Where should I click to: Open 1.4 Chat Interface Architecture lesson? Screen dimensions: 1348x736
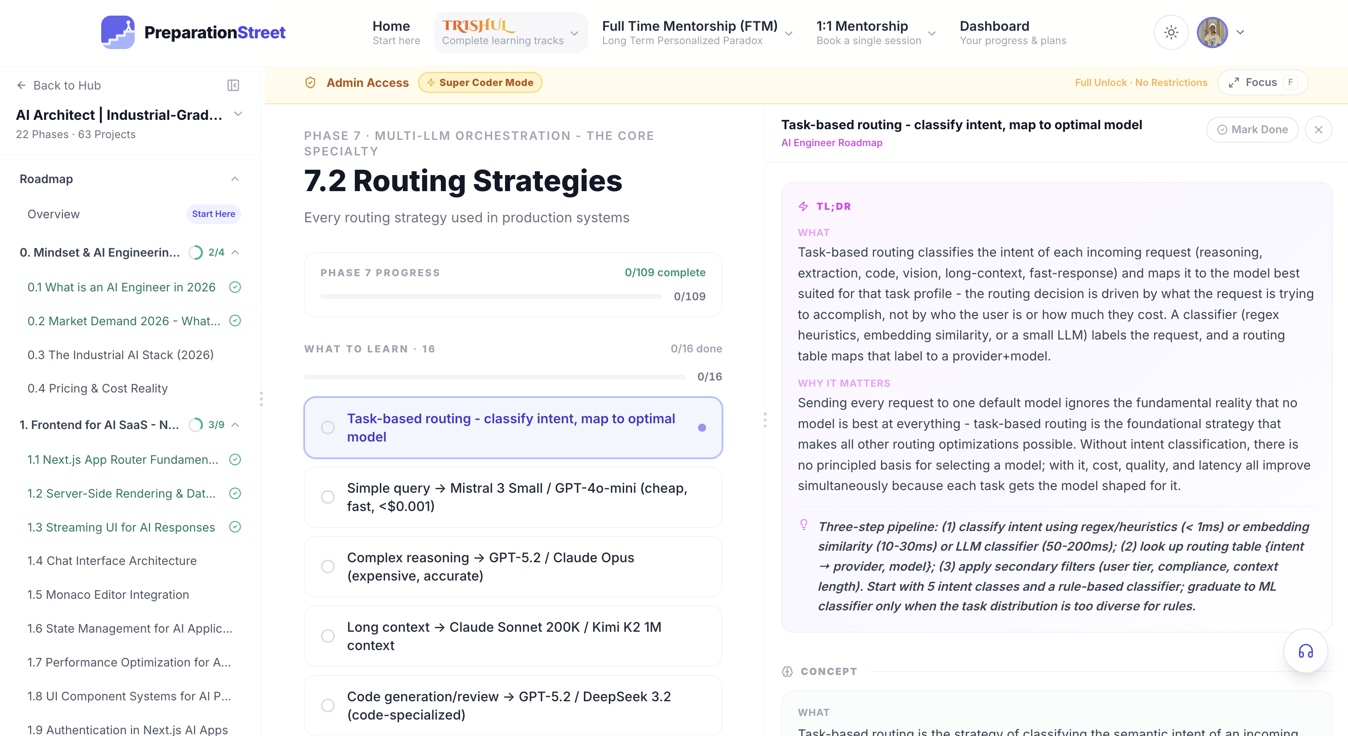(112, 561)
